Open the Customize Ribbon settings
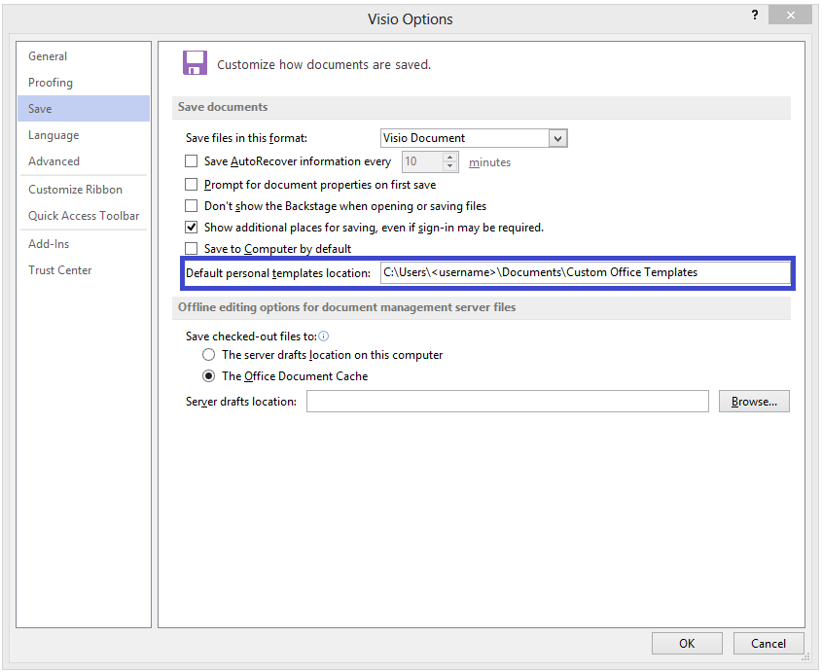822x672 pixels. 73,189
